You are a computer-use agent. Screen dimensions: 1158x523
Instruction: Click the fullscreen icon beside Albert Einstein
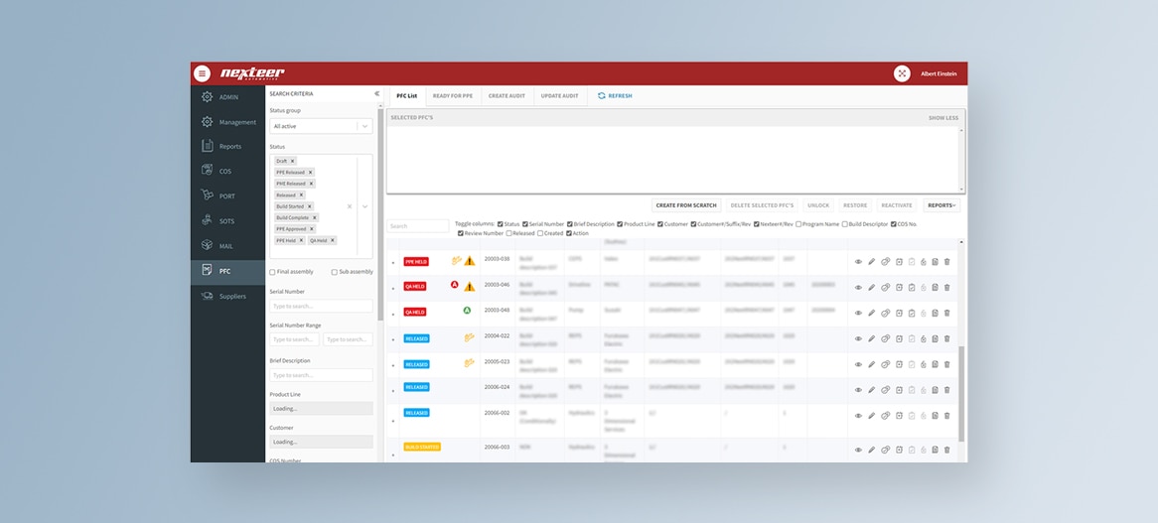[x=902, y=73]
